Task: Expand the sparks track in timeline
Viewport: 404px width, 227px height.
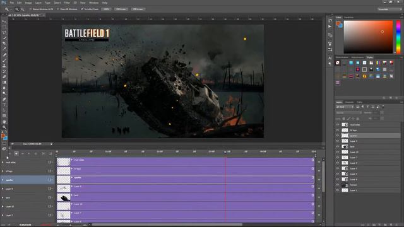Action: 3,180
